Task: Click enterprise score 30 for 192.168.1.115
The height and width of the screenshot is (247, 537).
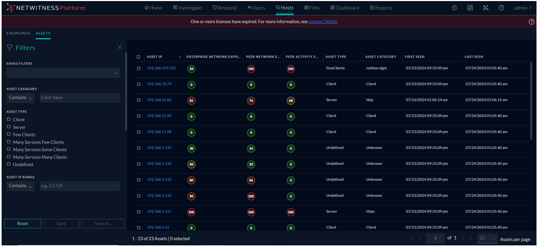Action: [x=191, y=148]
